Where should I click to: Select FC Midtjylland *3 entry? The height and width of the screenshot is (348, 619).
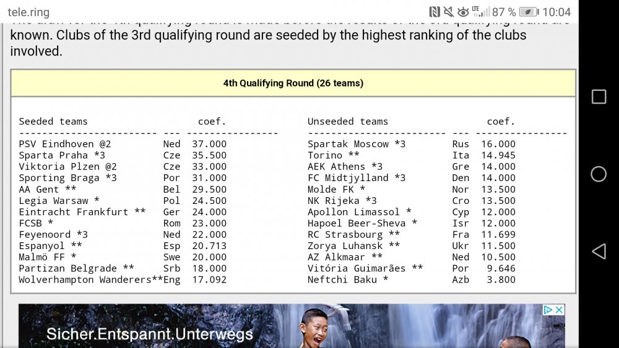point(357,178)
